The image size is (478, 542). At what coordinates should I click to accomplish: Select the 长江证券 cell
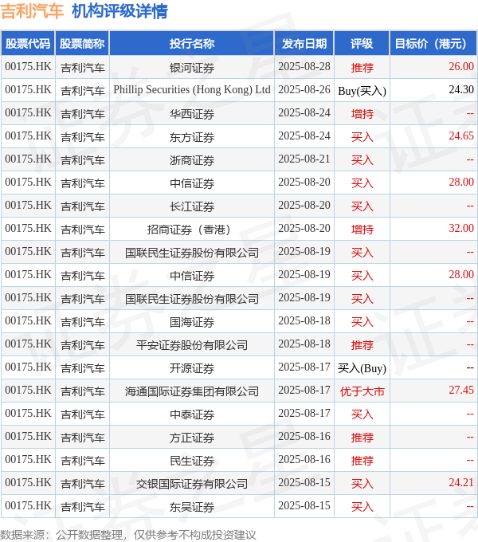(192, 206)
